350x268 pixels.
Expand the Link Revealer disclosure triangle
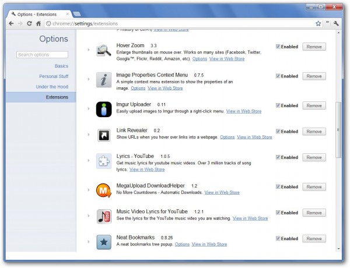pyautogui.click(x=89, y=135)
